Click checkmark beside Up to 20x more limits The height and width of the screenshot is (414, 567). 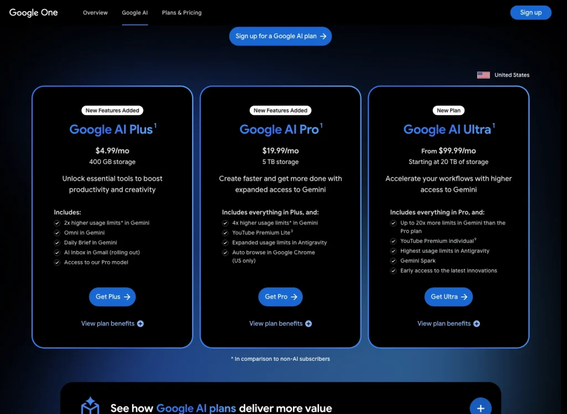pyautogui.click(x=394, y=223)
